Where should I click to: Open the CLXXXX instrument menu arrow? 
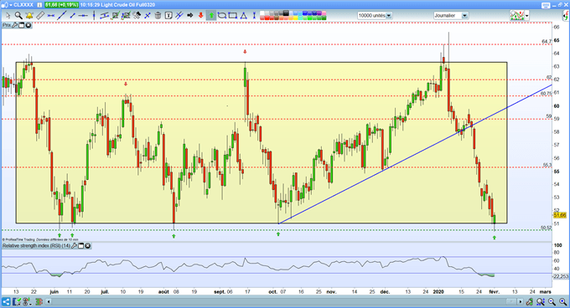tap(10, 5)
